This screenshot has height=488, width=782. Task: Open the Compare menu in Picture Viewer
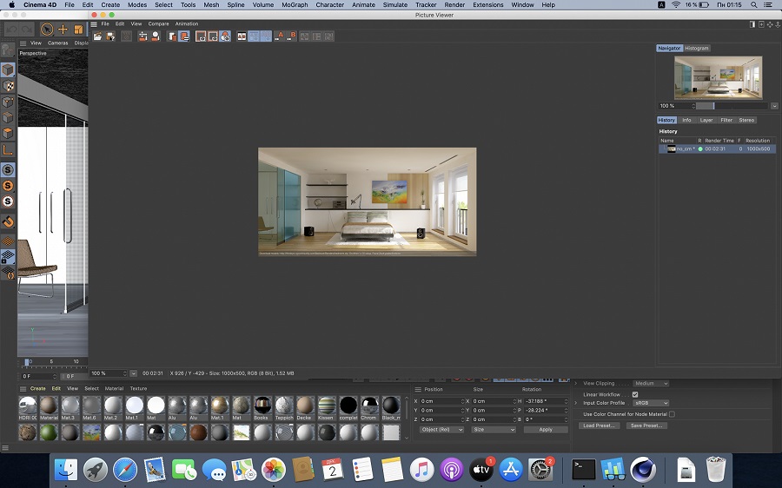pyautogui.click(x=158, y=23)
